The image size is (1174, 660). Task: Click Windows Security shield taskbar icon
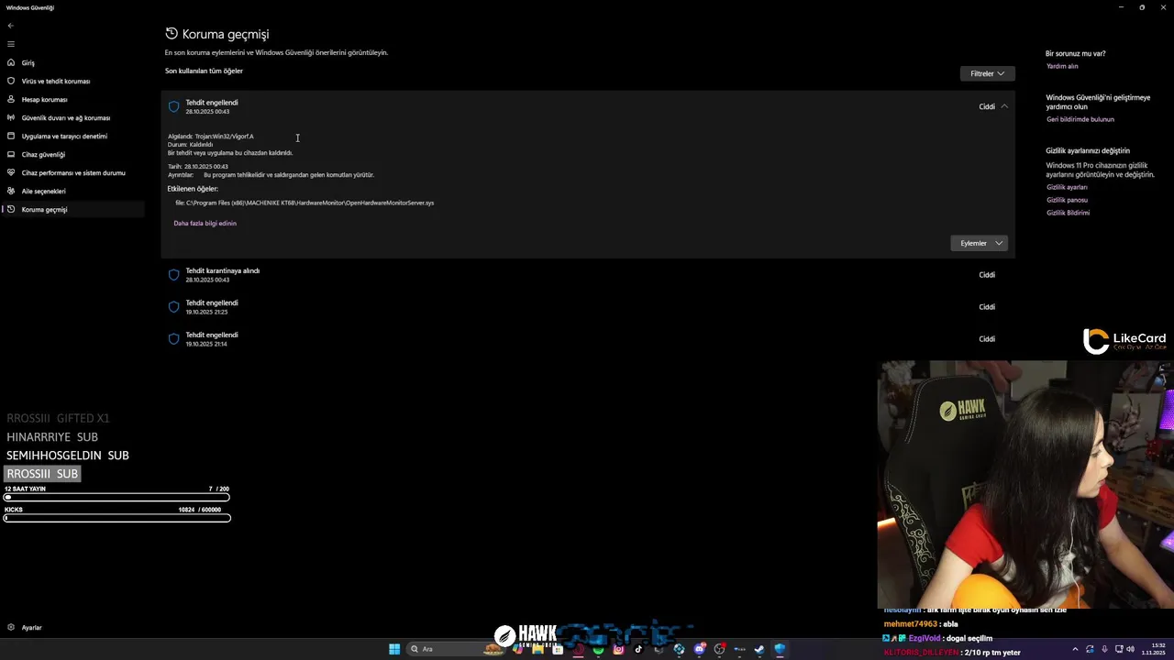[780, 649]
